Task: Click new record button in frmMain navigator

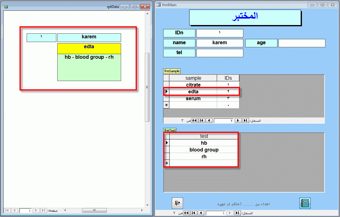Action: pyautogui.click(x=186, y=213)
